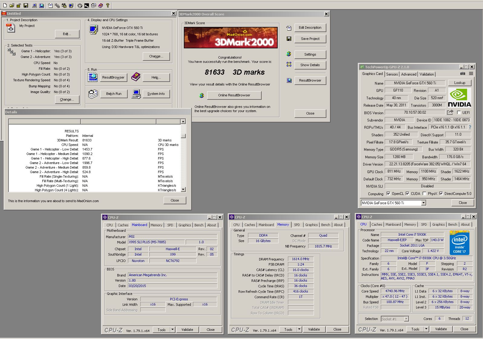This screenshot has width=483, height=339.
Task: Switch to the Sensors tab in GPU-Z
Action: [x=392, y=74]
